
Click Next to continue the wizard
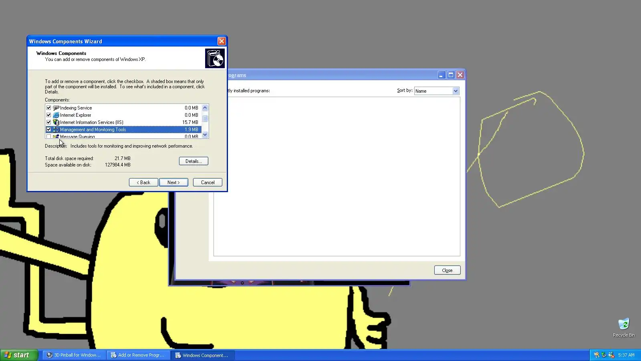click(173, 183)
